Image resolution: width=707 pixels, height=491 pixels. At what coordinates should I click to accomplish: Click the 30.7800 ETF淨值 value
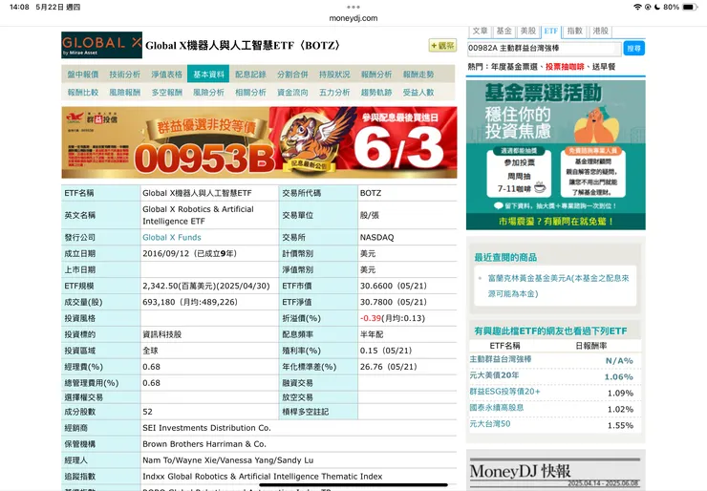pyautogui.click(x=394, y=302)
